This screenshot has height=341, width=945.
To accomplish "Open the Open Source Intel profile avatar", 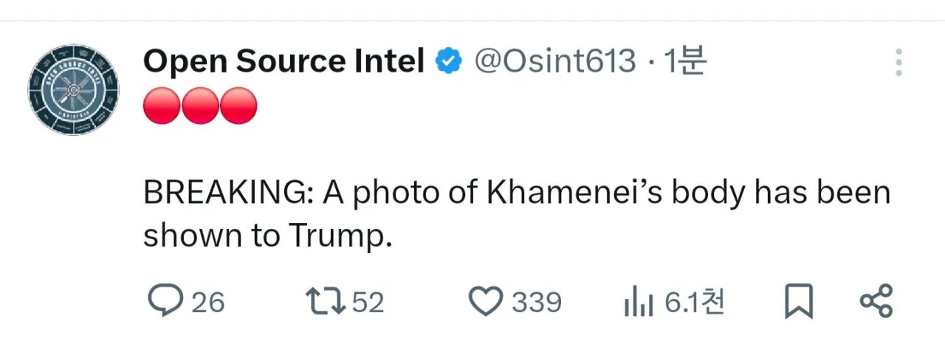I will tap(73, 89).
